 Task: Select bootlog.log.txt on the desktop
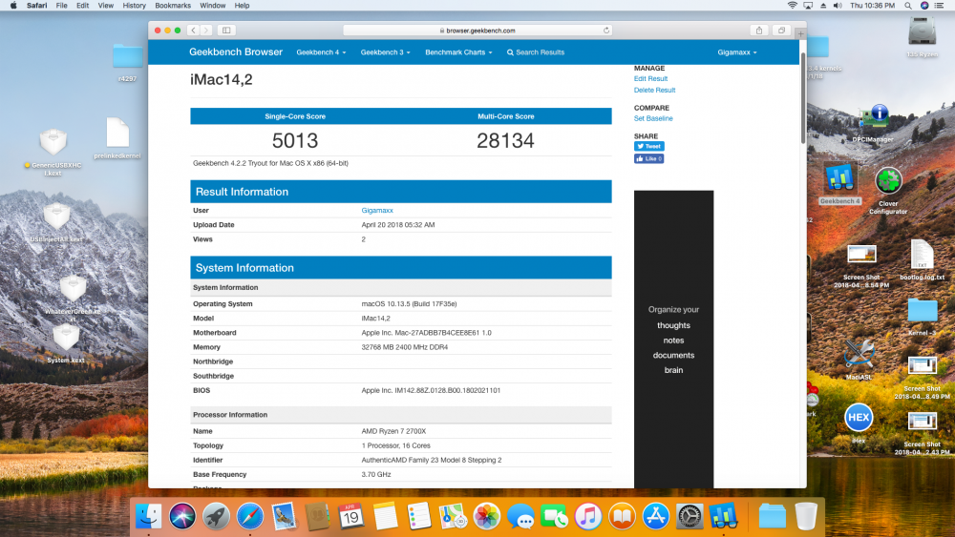point(922,259)
